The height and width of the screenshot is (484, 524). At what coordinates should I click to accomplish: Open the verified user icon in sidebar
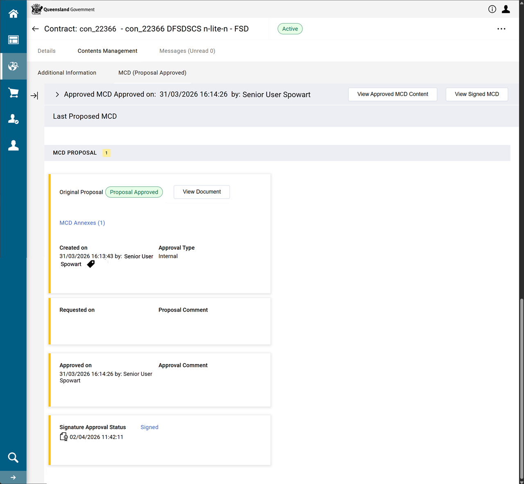click(x=13, y=119)
